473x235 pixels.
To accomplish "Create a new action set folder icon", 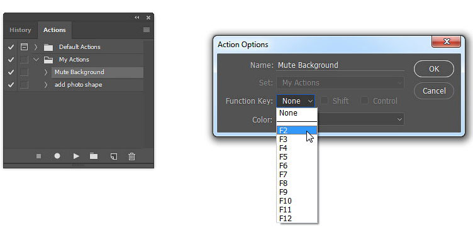I will coord(94,156).
